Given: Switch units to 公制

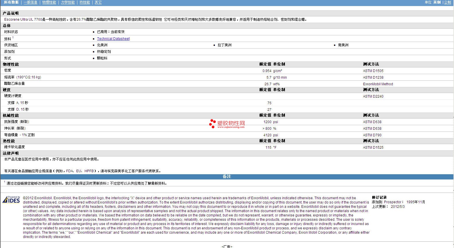Looking at the screenshot, I should point(447,2).
